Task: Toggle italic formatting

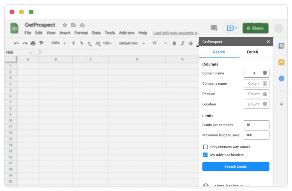Action: click(183, 43)
